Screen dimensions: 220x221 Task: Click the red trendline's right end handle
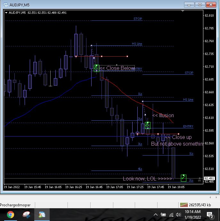tap(127, 57)
